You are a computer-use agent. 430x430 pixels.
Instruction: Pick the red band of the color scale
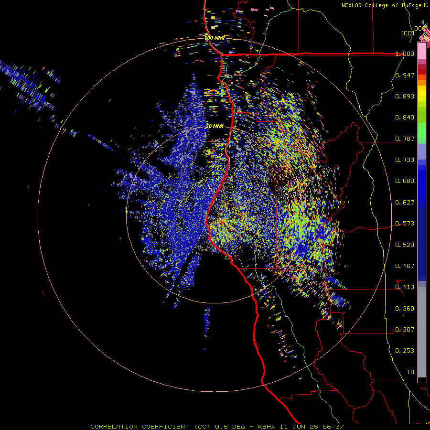pyautogui.click(x=422, y=72)
